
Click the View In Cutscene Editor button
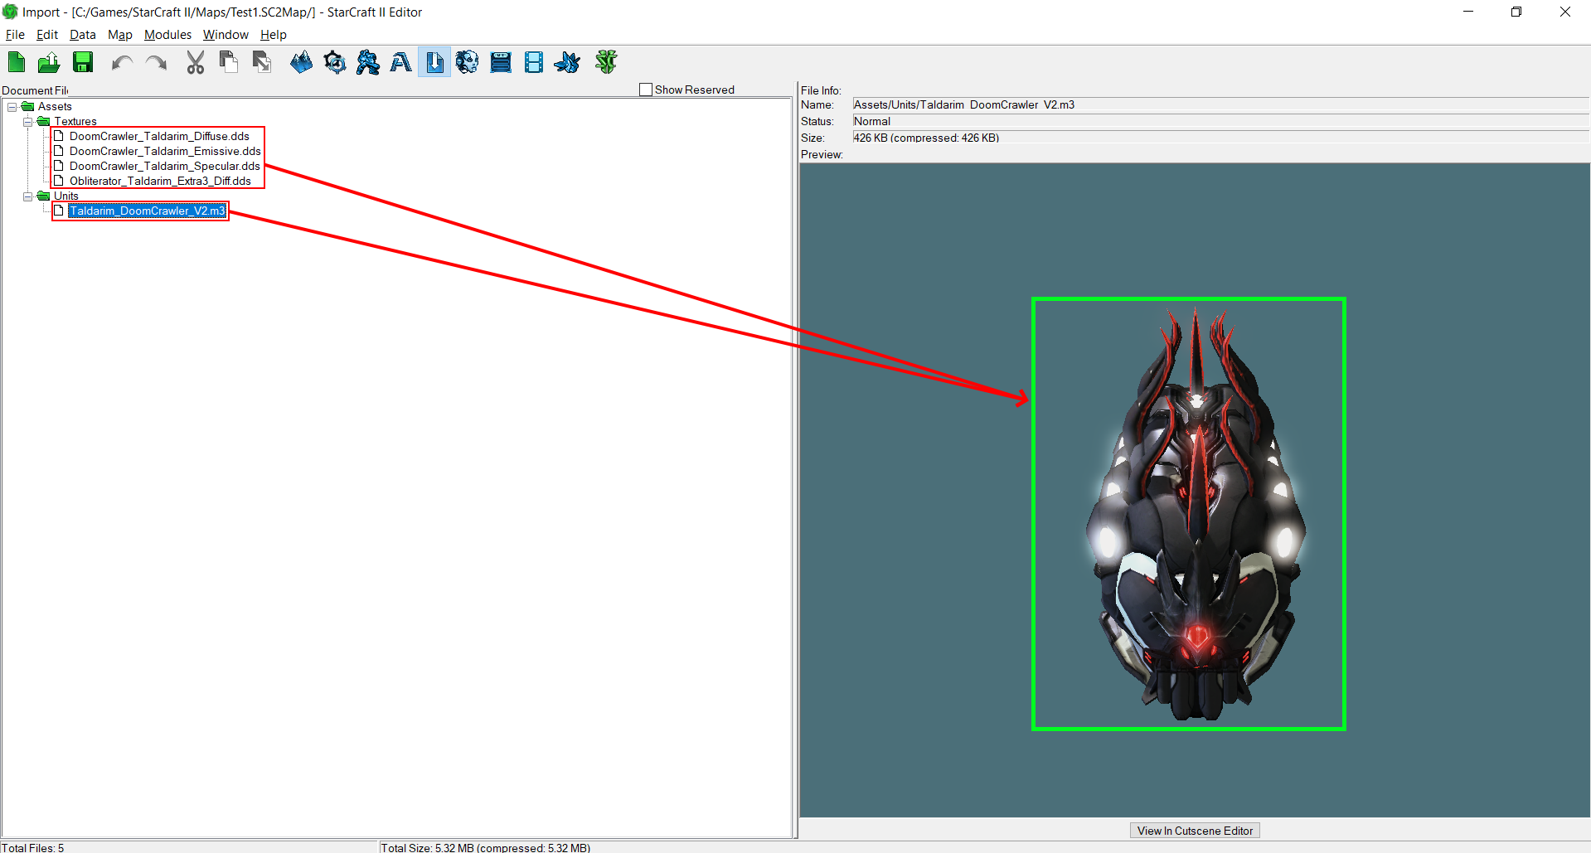[1195, 831]
